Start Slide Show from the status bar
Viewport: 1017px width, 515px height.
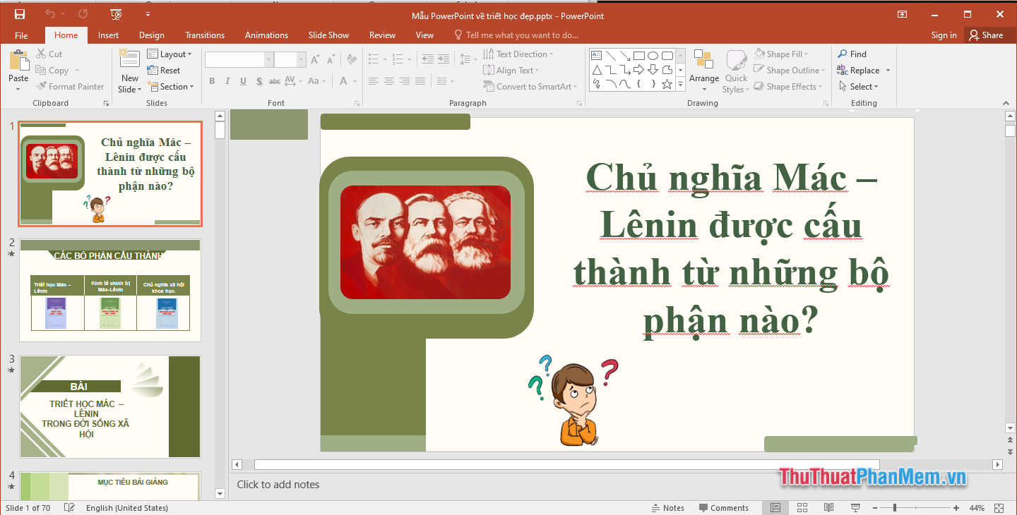[x=855, y=507]
